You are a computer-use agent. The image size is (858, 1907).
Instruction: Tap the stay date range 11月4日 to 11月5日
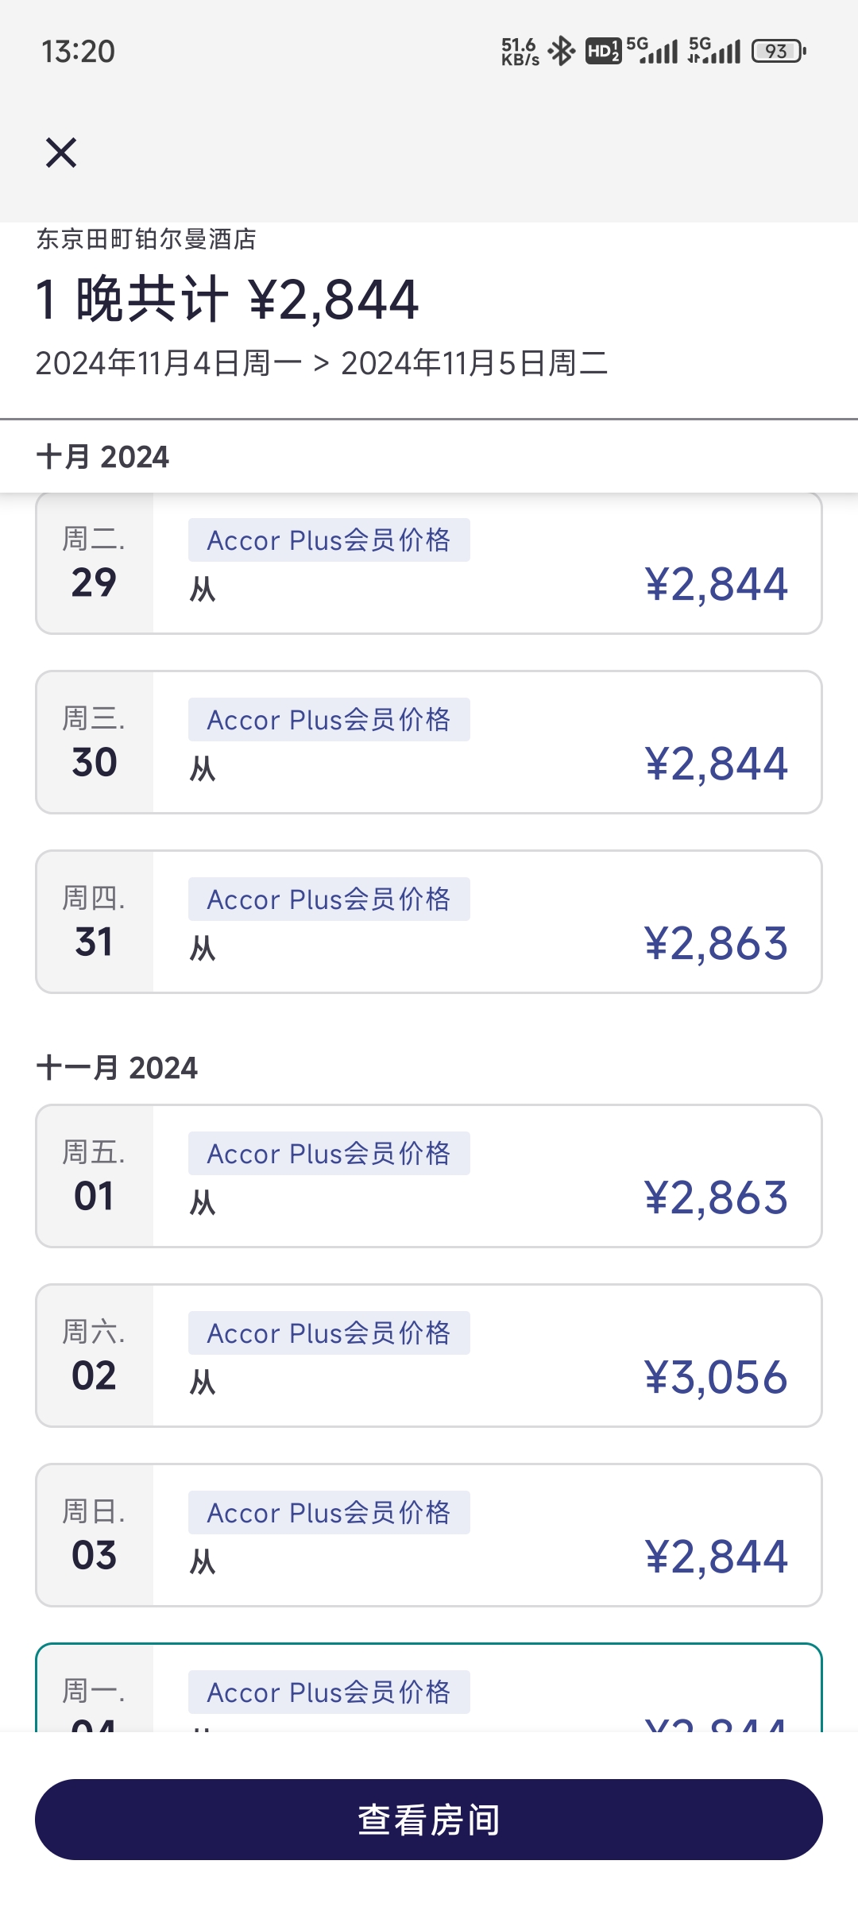click(322, 363)
